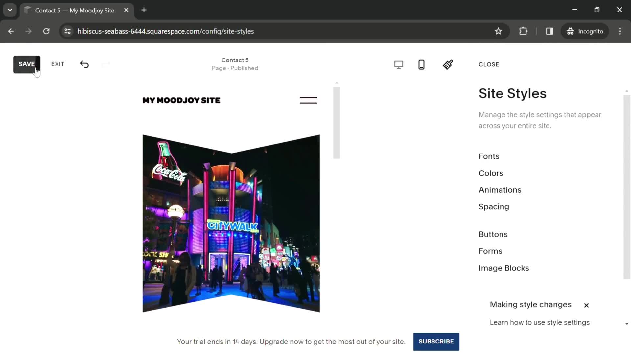
Task: Open the hamburger menu on site preview
Action: 308,100
